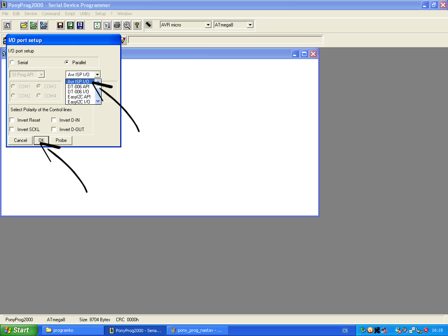Click the chip icon next to the device family
This screenshot has height=336, width=448.
tap(148, 24)
